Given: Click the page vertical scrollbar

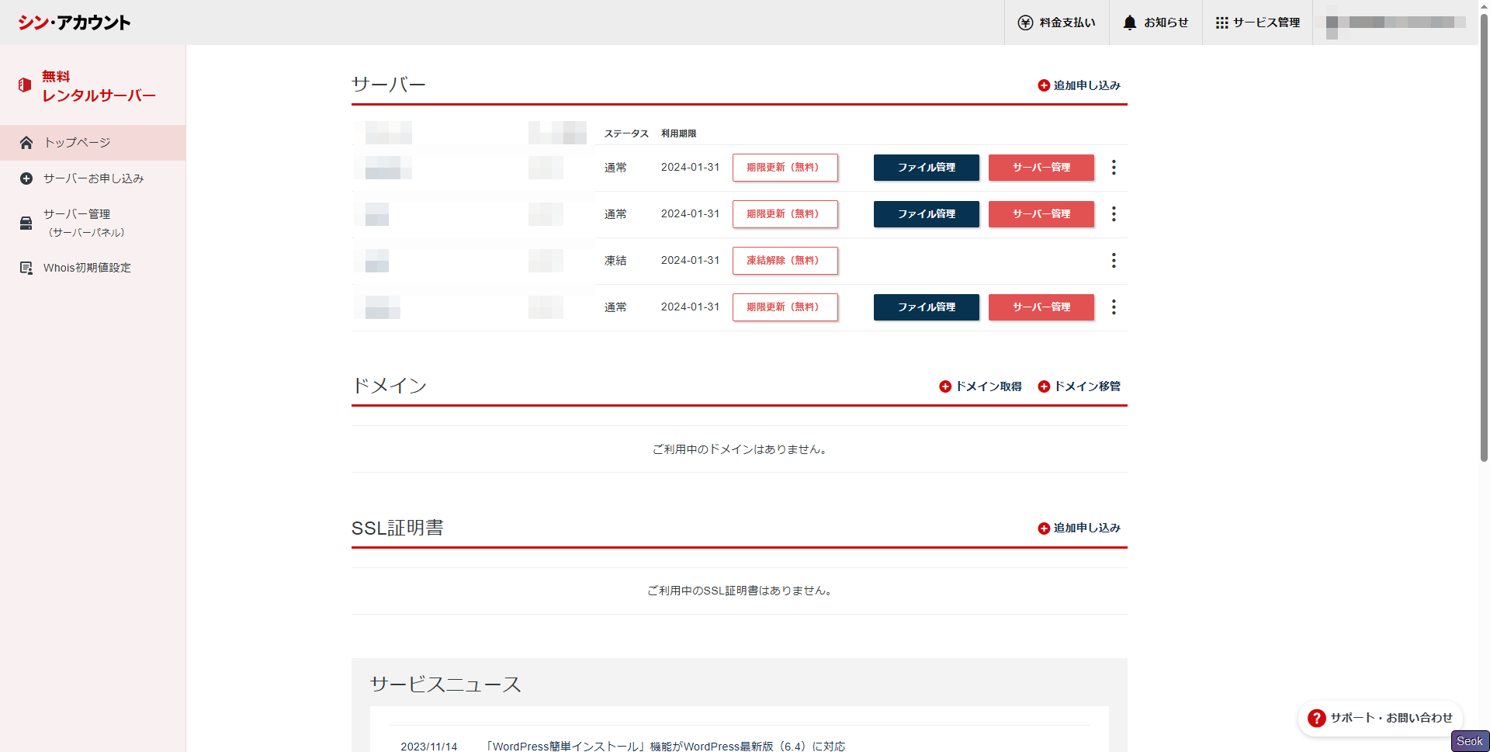Looking at the screenshot, I should coord(1484,233).
